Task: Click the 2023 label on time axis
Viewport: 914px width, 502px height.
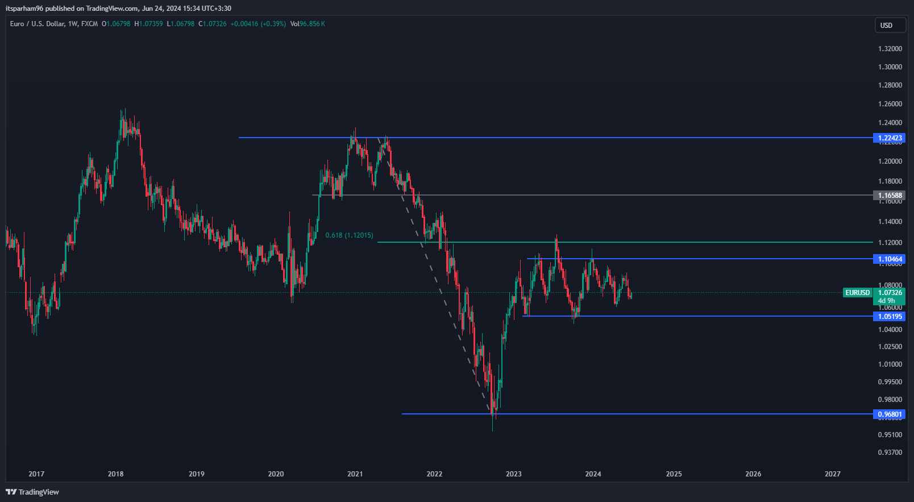Action: pos(513,474)
